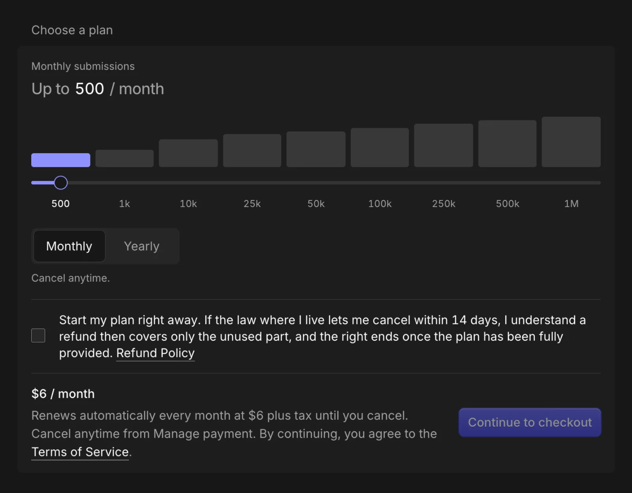The image size is (632, 493).
Task: Click the "$6 / month" price text
Action: [63, 394]
